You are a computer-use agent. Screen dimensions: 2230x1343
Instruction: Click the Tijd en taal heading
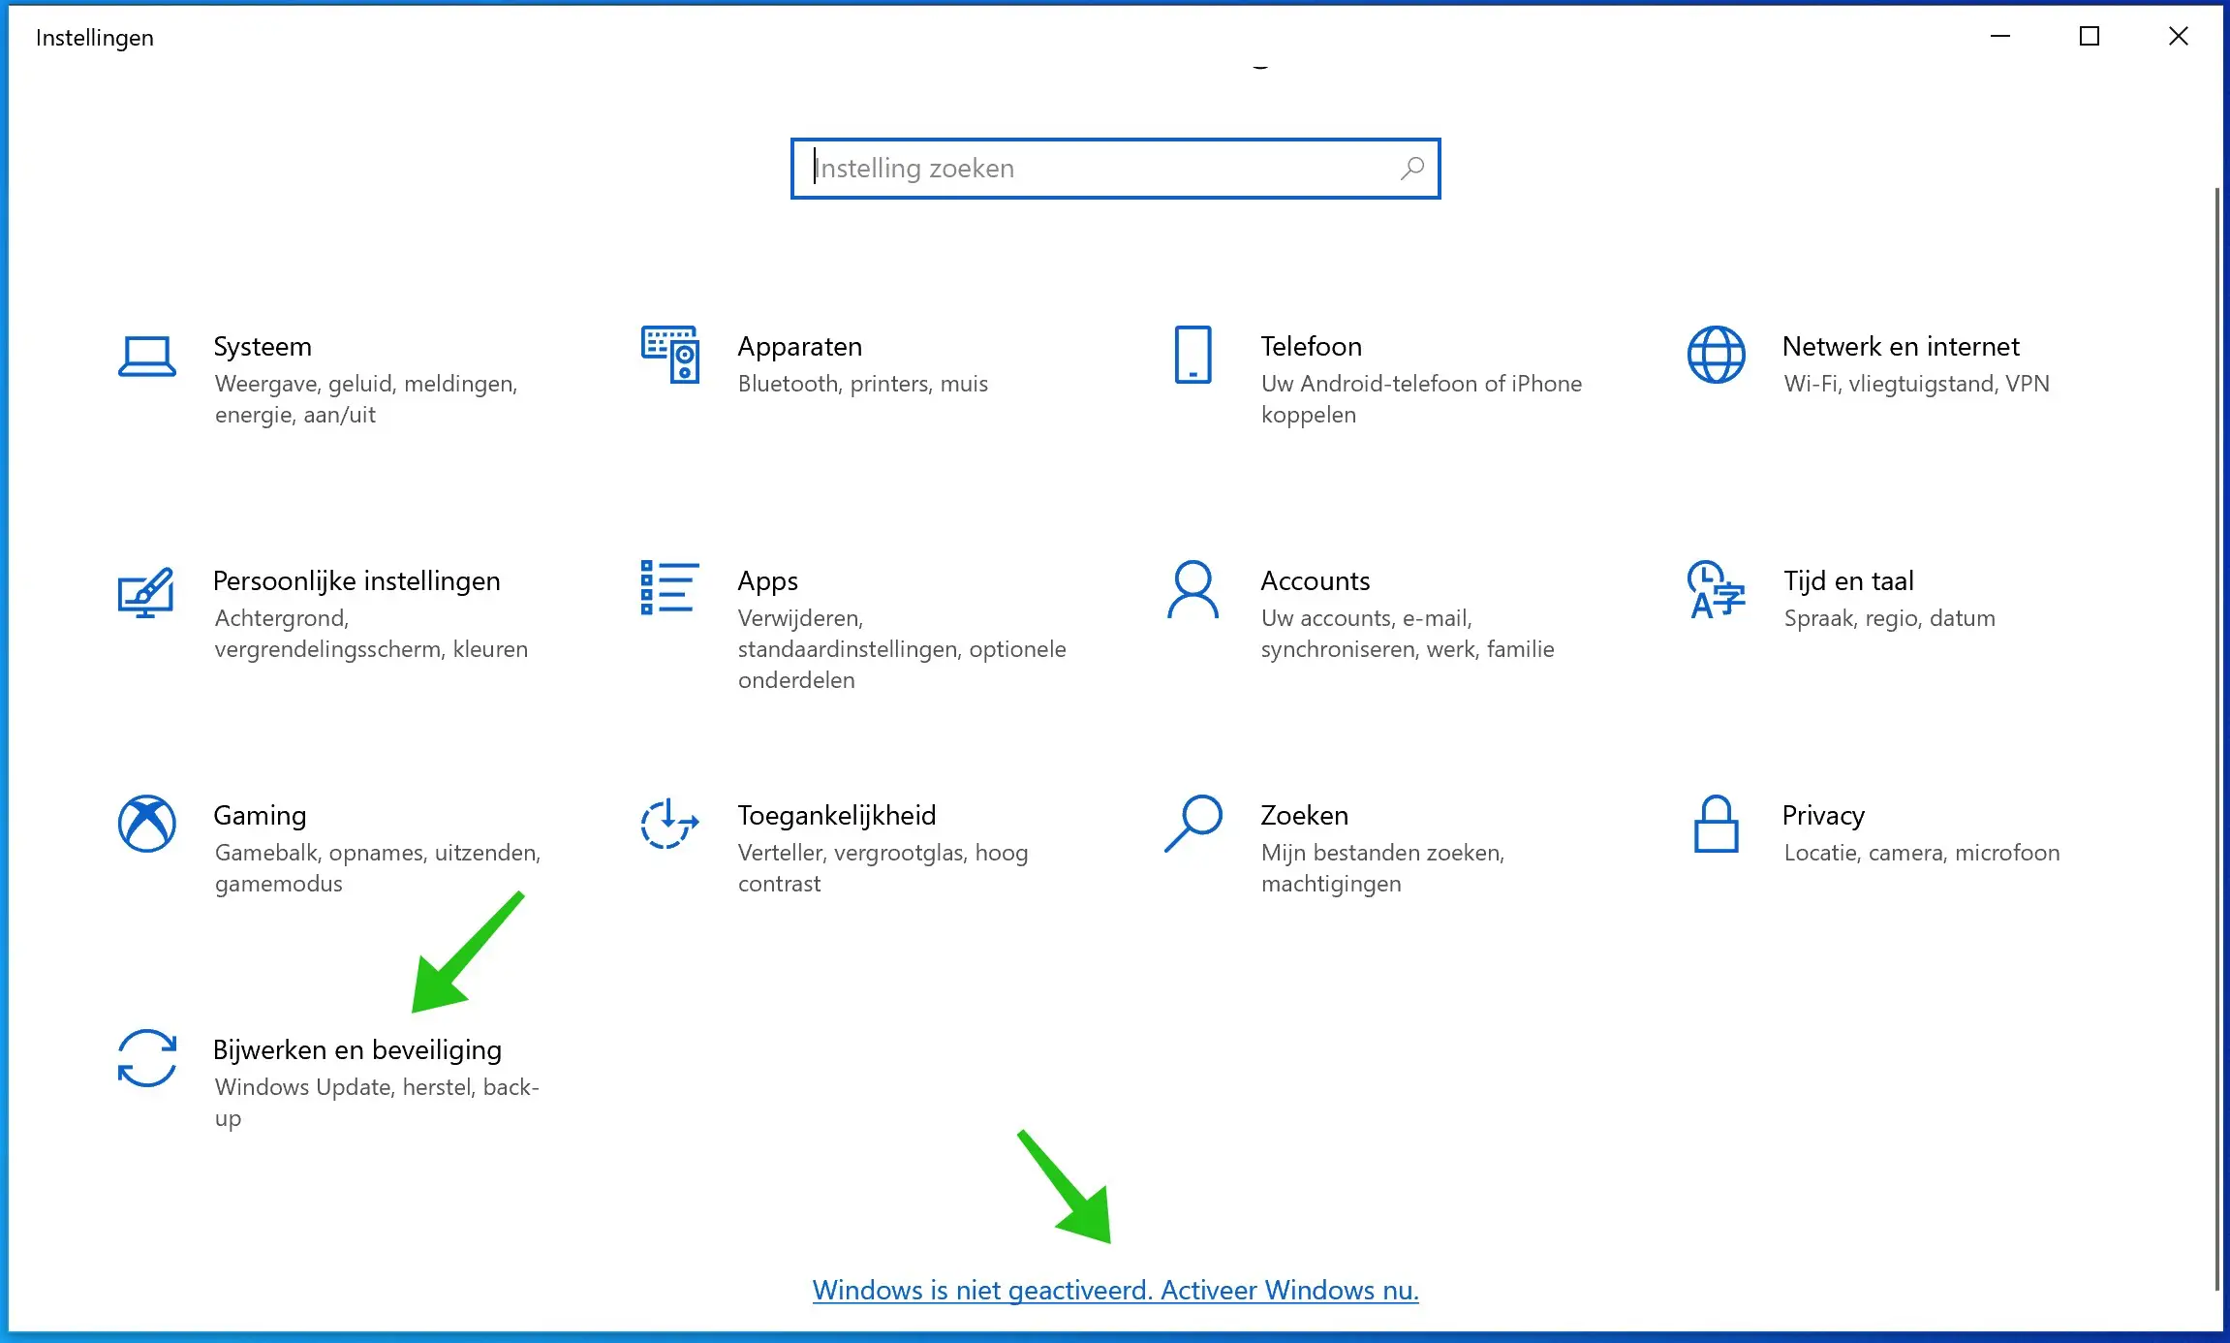point(1848,581)
